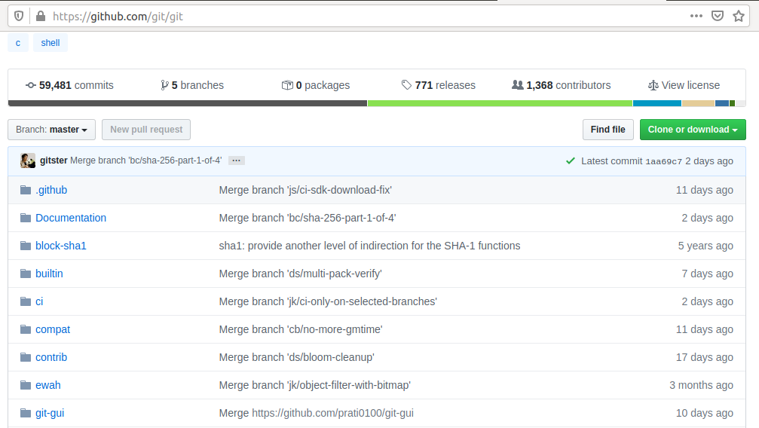Click the Find file button

(x=608, y=130)
